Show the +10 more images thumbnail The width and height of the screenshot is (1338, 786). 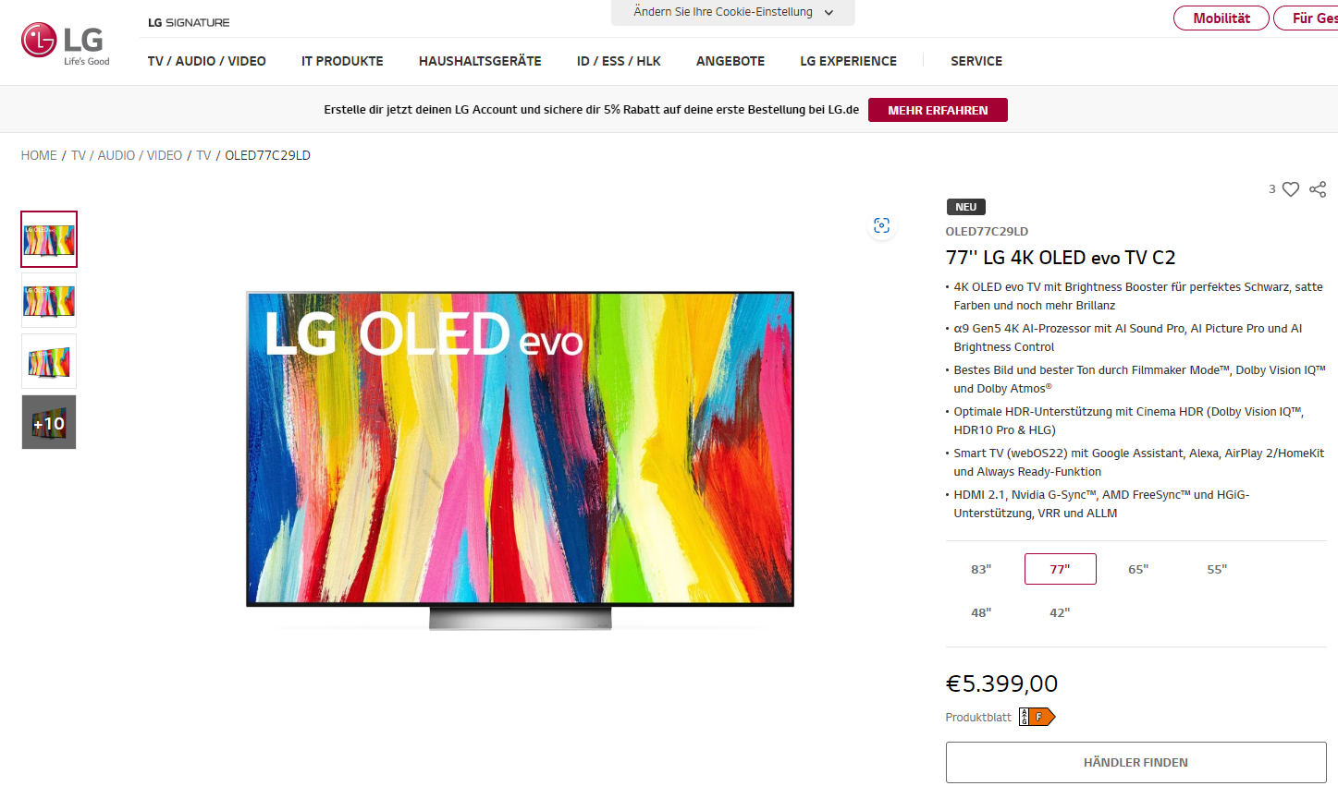click(49, 422)
